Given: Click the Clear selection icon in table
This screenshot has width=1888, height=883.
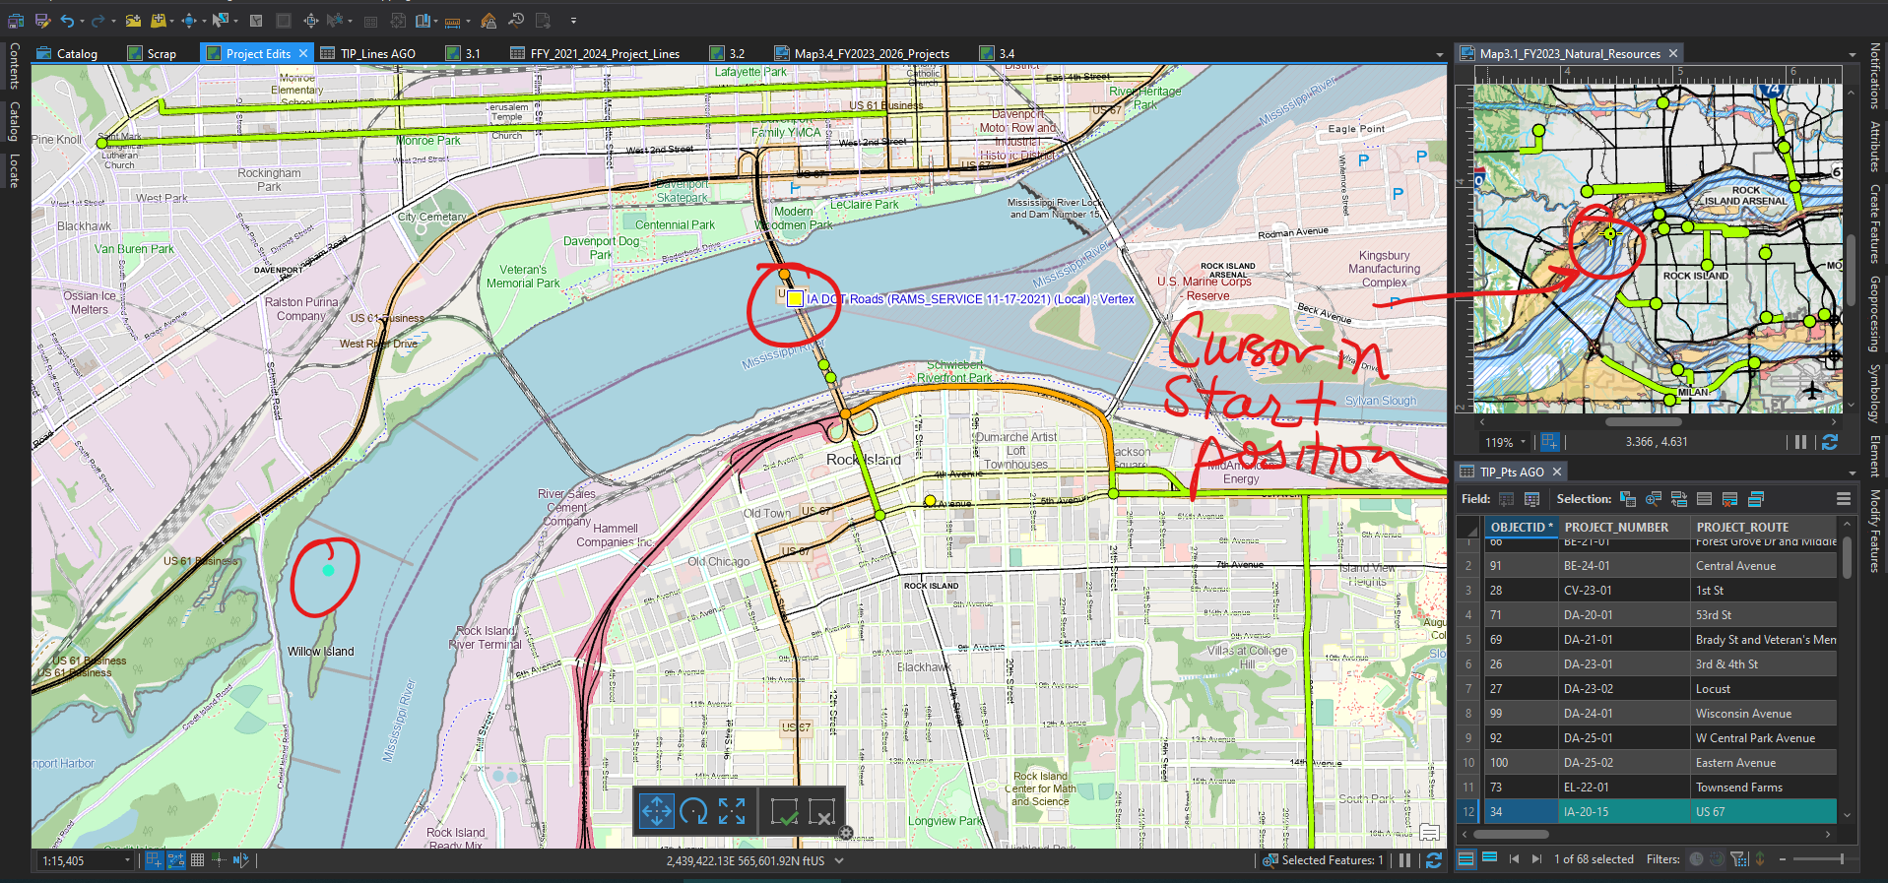Looking at the screenshot, I should [1729, 499].
